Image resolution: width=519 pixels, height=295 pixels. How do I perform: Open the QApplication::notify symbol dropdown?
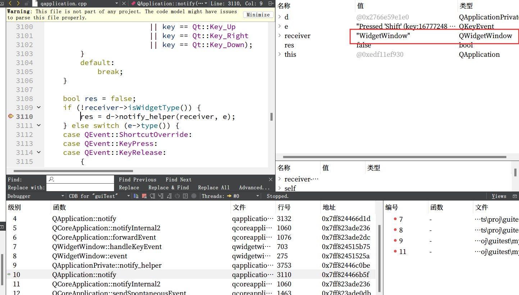206,3
